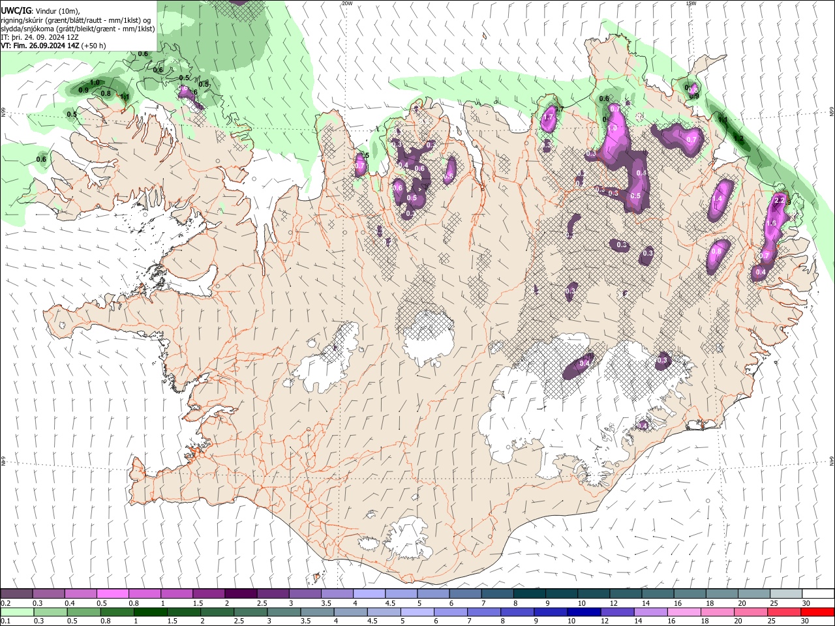Viewport: 835px width, 626px height.
Task: Select the deep blue swatch at 10 in the lower legend
Action: coord(583,612)
